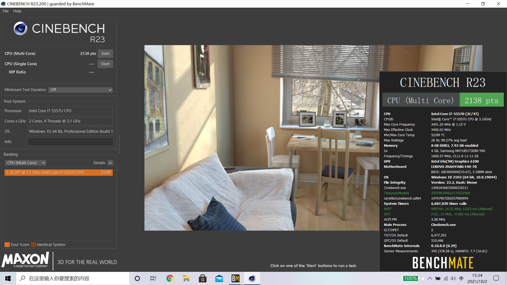Image resolution: width=507 pixels, height=285 pixels.
Task: Click the HPET timer row value
Action: 462,209
